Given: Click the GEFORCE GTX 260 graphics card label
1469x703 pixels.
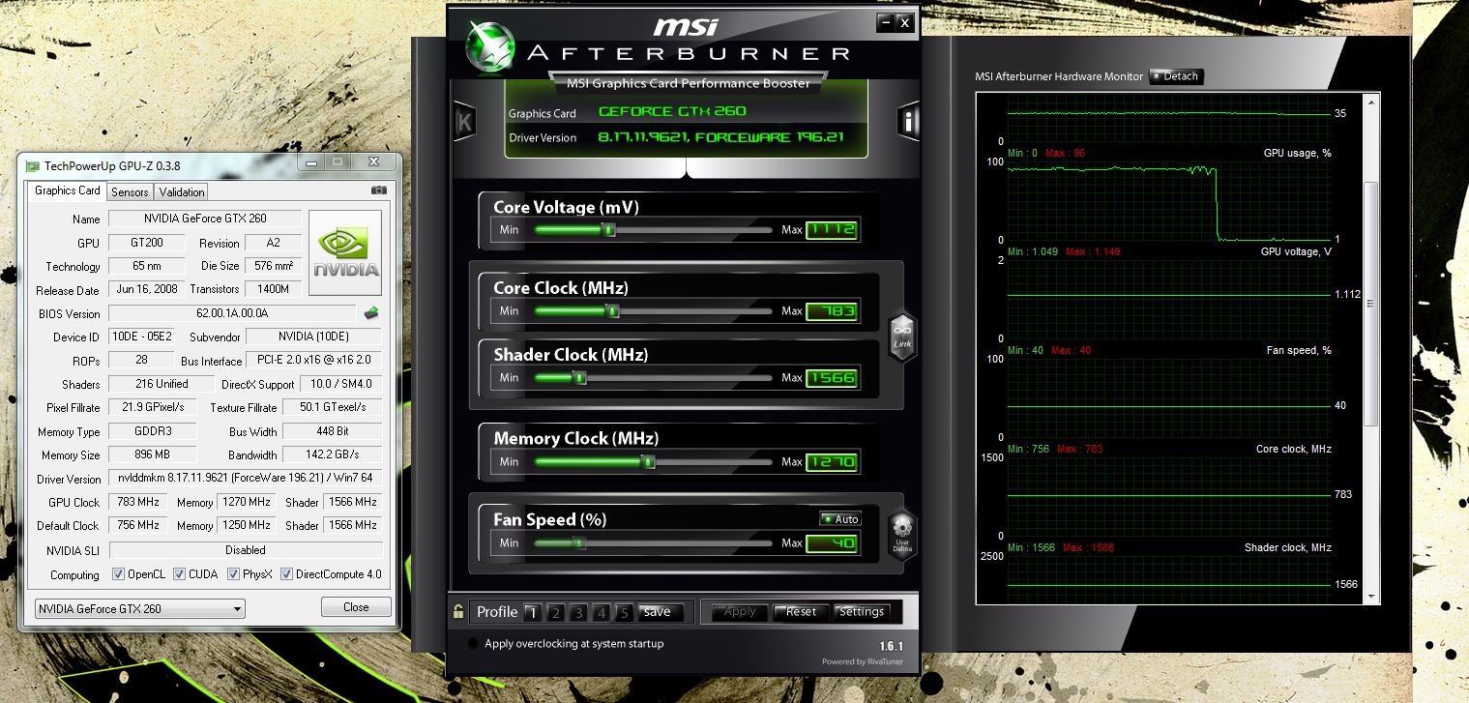Looking at the screenshot, I should coord(672,112).
